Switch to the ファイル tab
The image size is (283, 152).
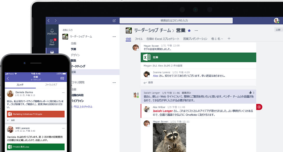pos(139,39)
